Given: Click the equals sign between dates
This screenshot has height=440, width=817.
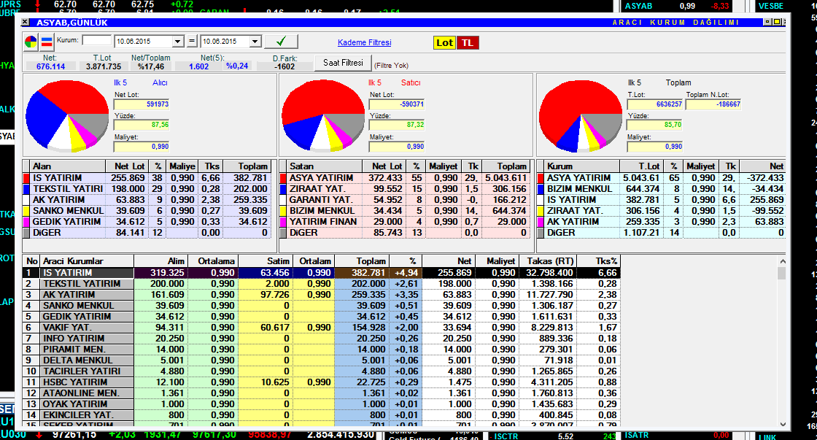Looking at the screenshot, I should point(193,42).
